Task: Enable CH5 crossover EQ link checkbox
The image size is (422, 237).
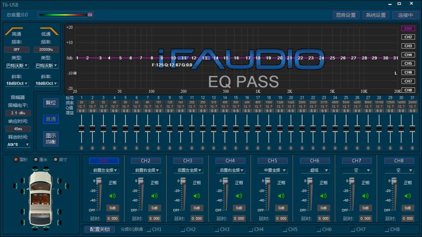Action: coord(285,230)
